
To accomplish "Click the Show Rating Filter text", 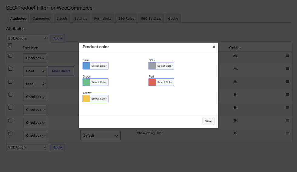I will [x=150, y=133].
